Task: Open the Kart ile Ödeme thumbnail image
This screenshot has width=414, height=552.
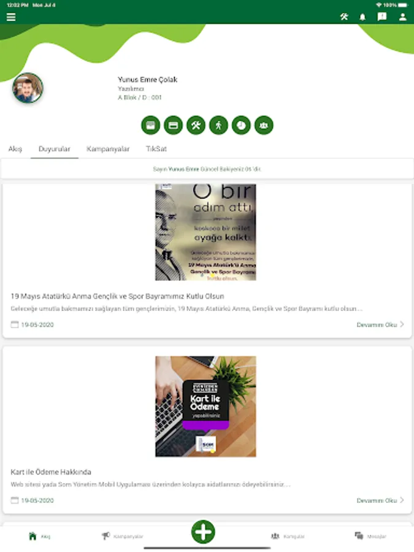Action: [205, 407]
